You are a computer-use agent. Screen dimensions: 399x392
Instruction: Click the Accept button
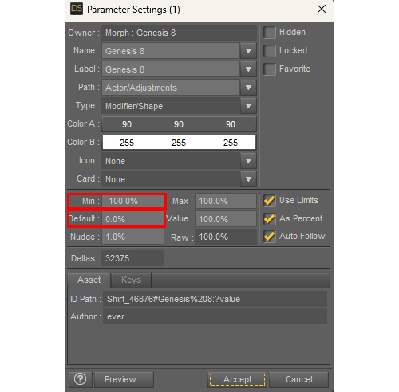[237, 379]
